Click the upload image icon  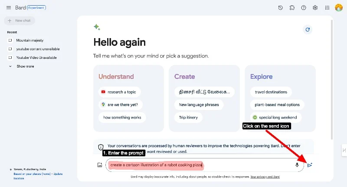[99, 165]
